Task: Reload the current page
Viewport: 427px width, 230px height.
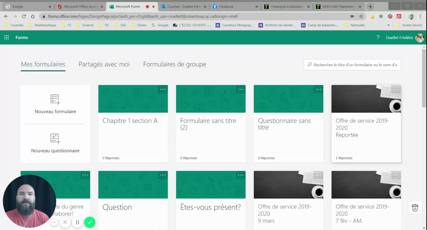Action: coord(24,16)
